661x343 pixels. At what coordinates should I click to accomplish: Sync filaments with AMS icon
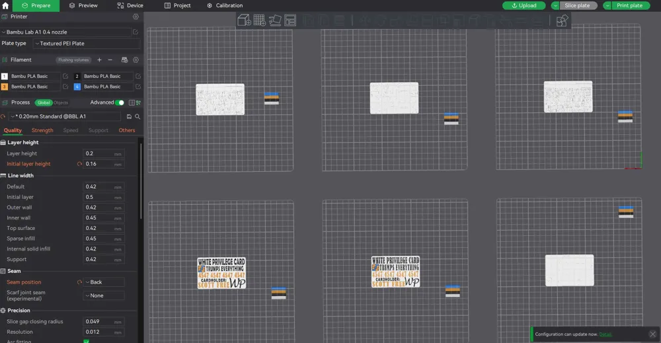124,60
